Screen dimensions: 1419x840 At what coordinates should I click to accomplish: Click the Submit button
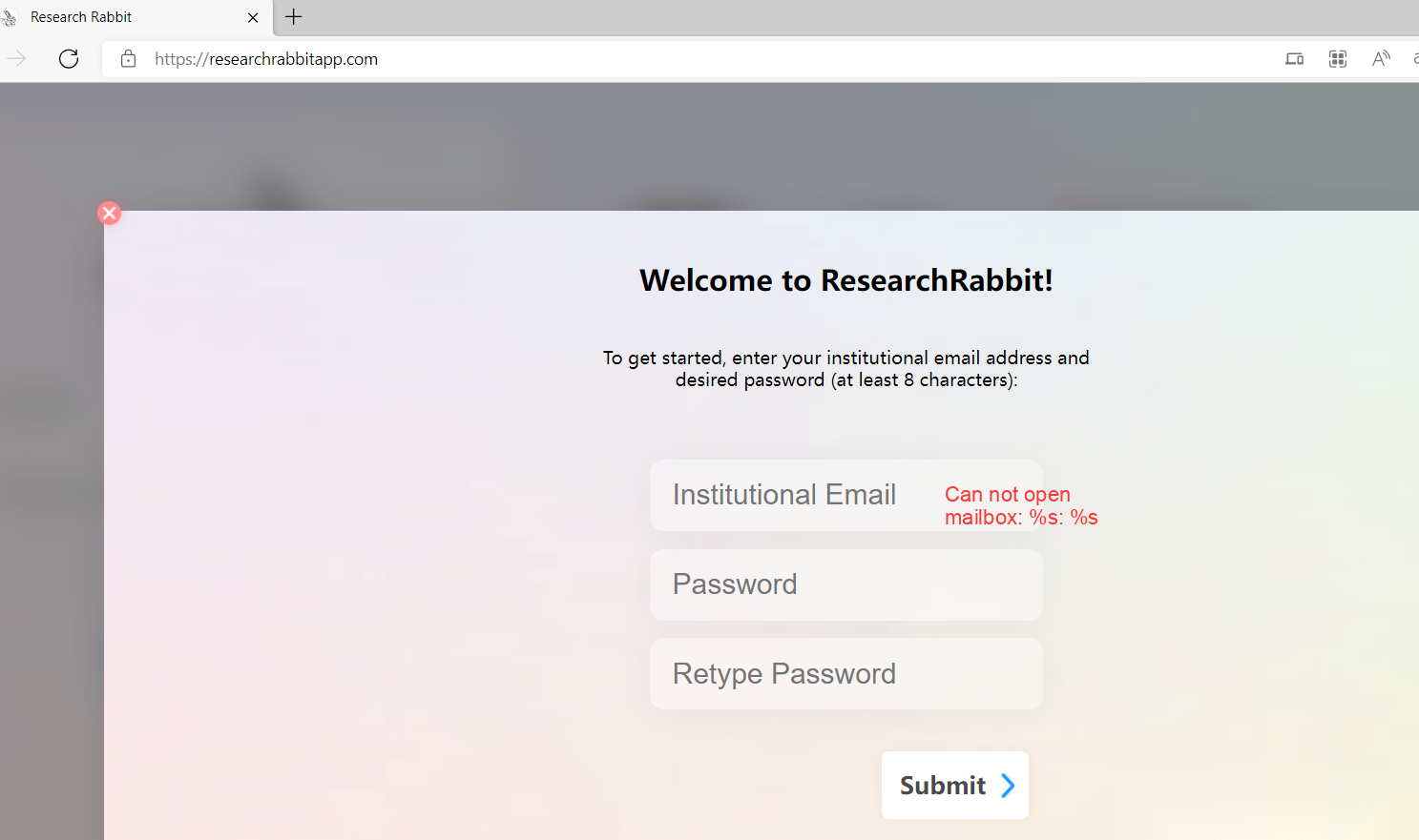955,785
